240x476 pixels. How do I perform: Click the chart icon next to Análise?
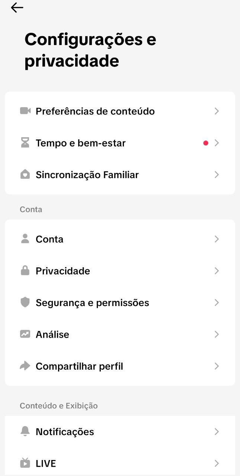click(x=25, y=334)
